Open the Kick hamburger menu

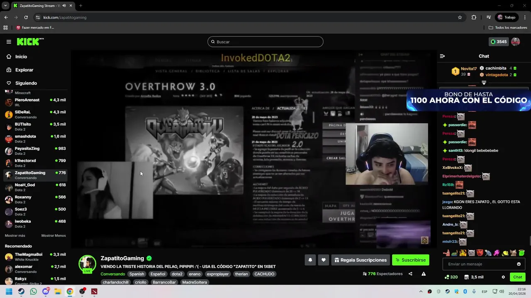[9, 42]
